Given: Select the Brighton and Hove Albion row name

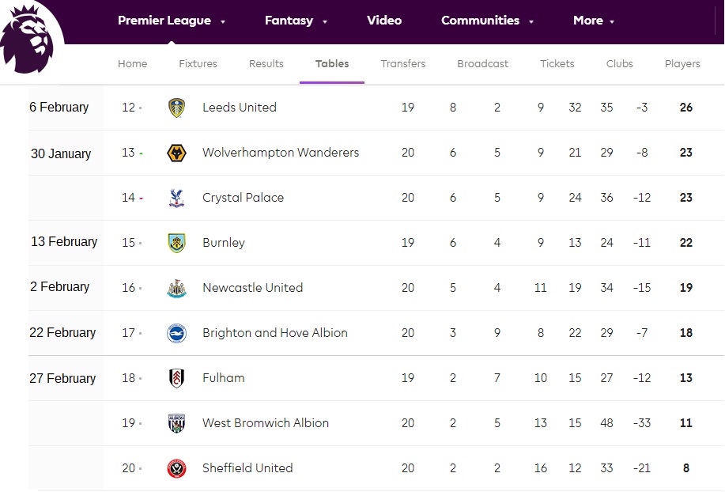Looking at the screenshot, I should pos(275,333).
